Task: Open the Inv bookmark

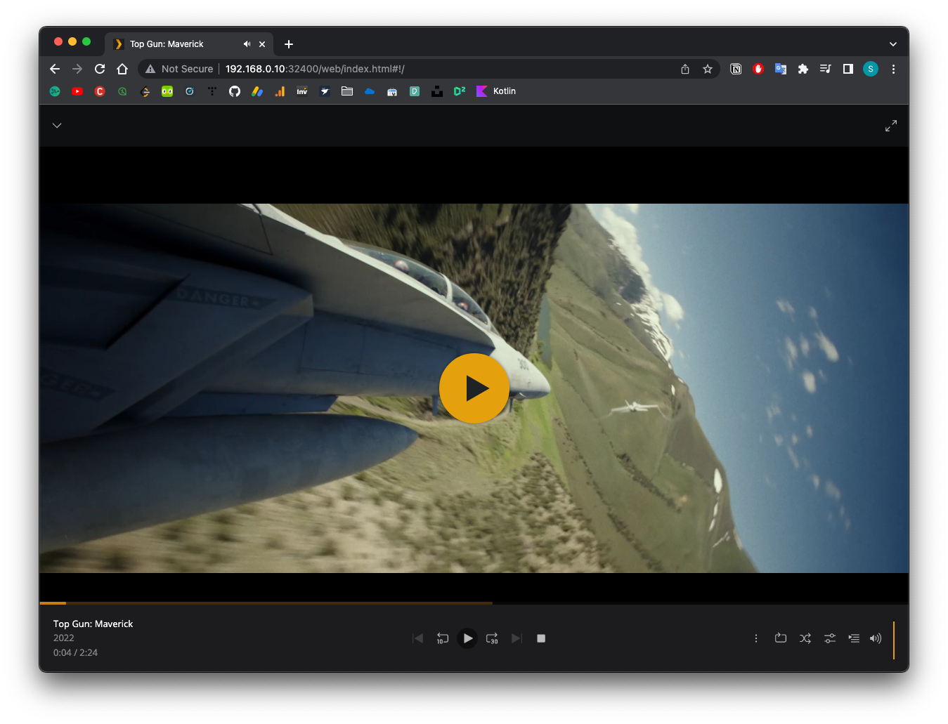Action: 302,91
